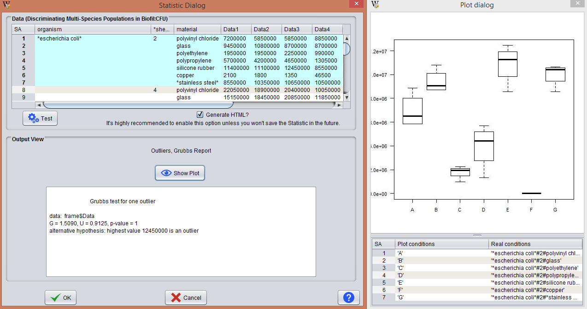Click the Plot dialog title bar app icon
Screen dimensions: 587x309
[x=376, y=5]
